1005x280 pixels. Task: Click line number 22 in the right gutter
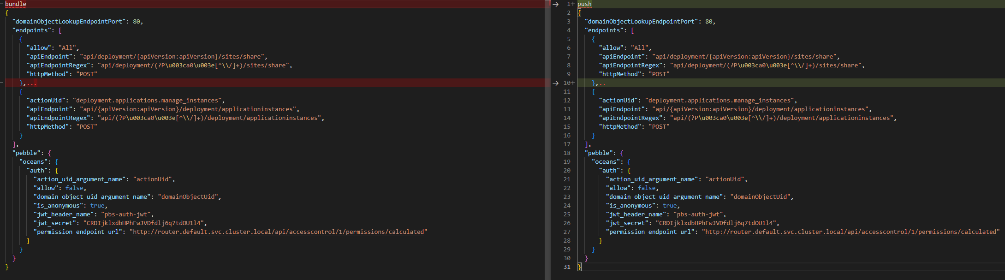(567, 188)
